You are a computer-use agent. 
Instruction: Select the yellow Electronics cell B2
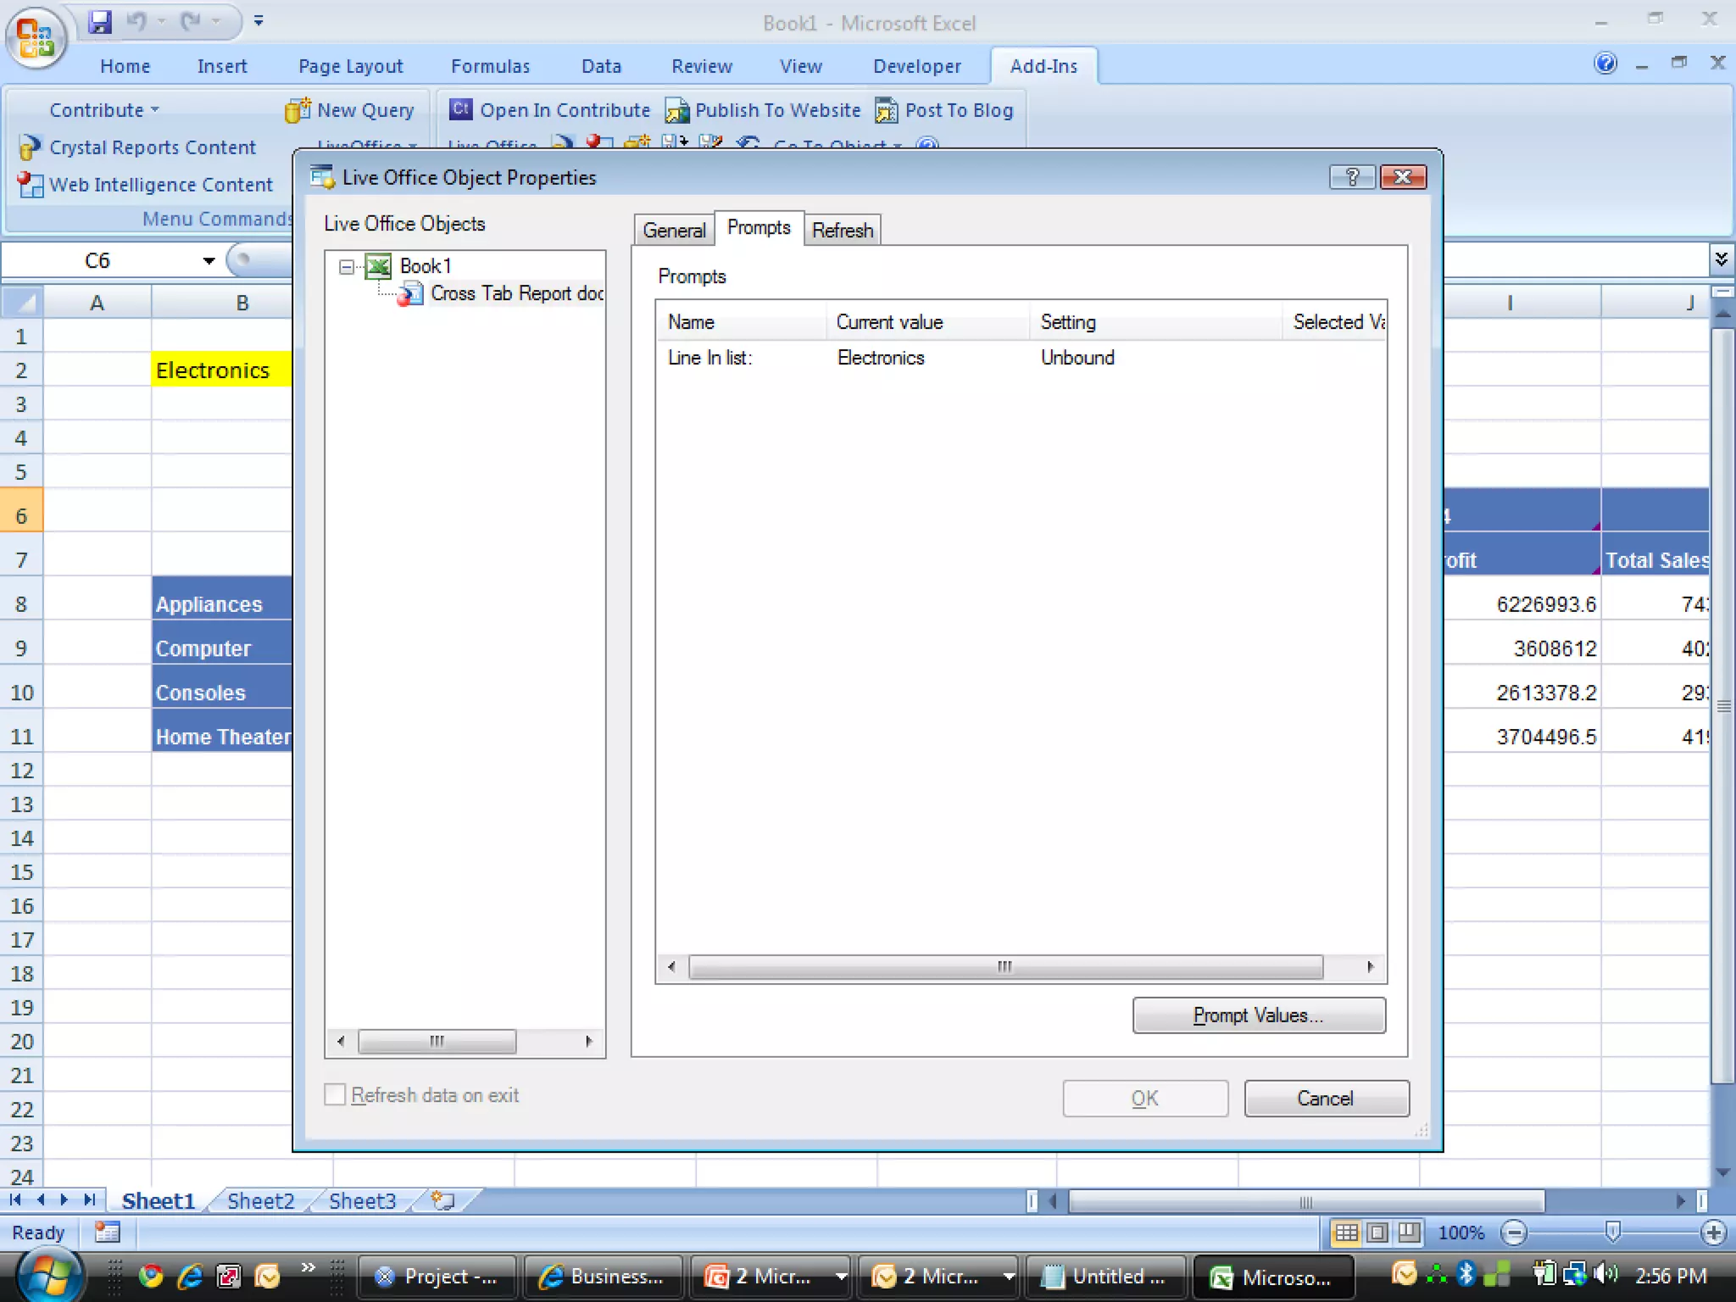point(221,370)
